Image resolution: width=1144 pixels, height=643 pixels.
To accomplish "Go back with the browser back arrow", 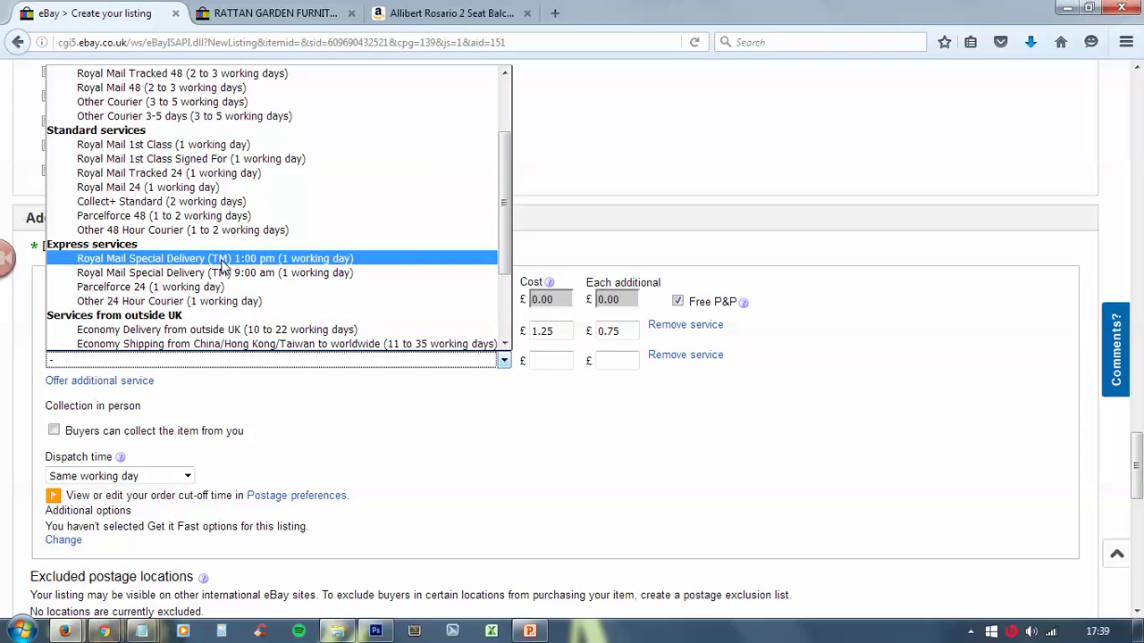I will pyautogui.click(x=18, y=42).
